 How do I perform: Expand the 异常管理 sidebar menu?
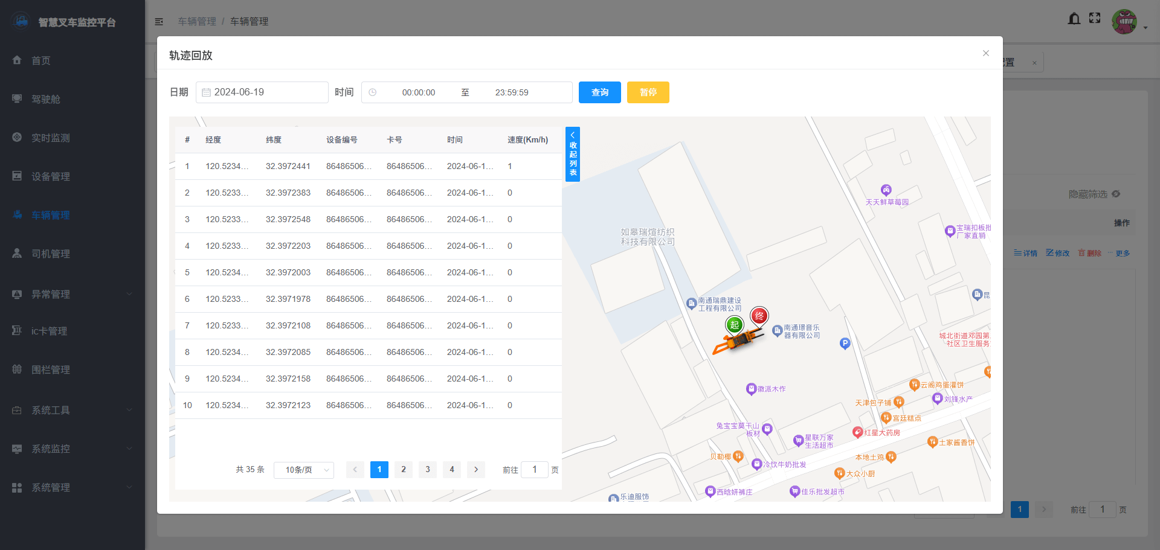pyautogui.click(x=72, y=294)
